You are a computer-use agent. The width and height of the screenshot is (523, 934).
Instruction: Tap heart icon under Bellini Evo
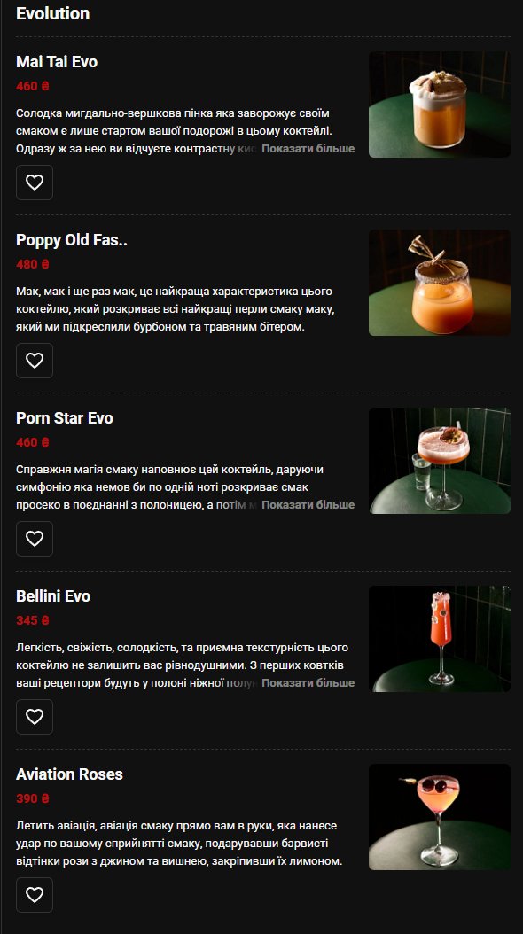[x=35, y=717]
